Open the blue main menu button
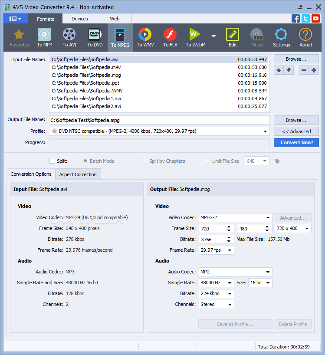The height and width of the screenshot is (355, 325). [x=15, y=19]
